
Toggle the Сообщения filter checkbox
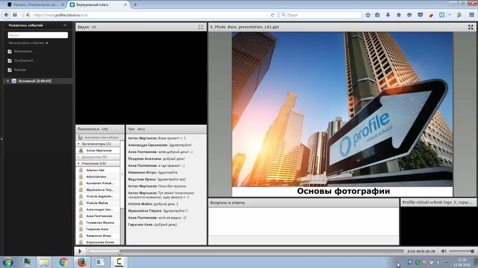[10, 61]
